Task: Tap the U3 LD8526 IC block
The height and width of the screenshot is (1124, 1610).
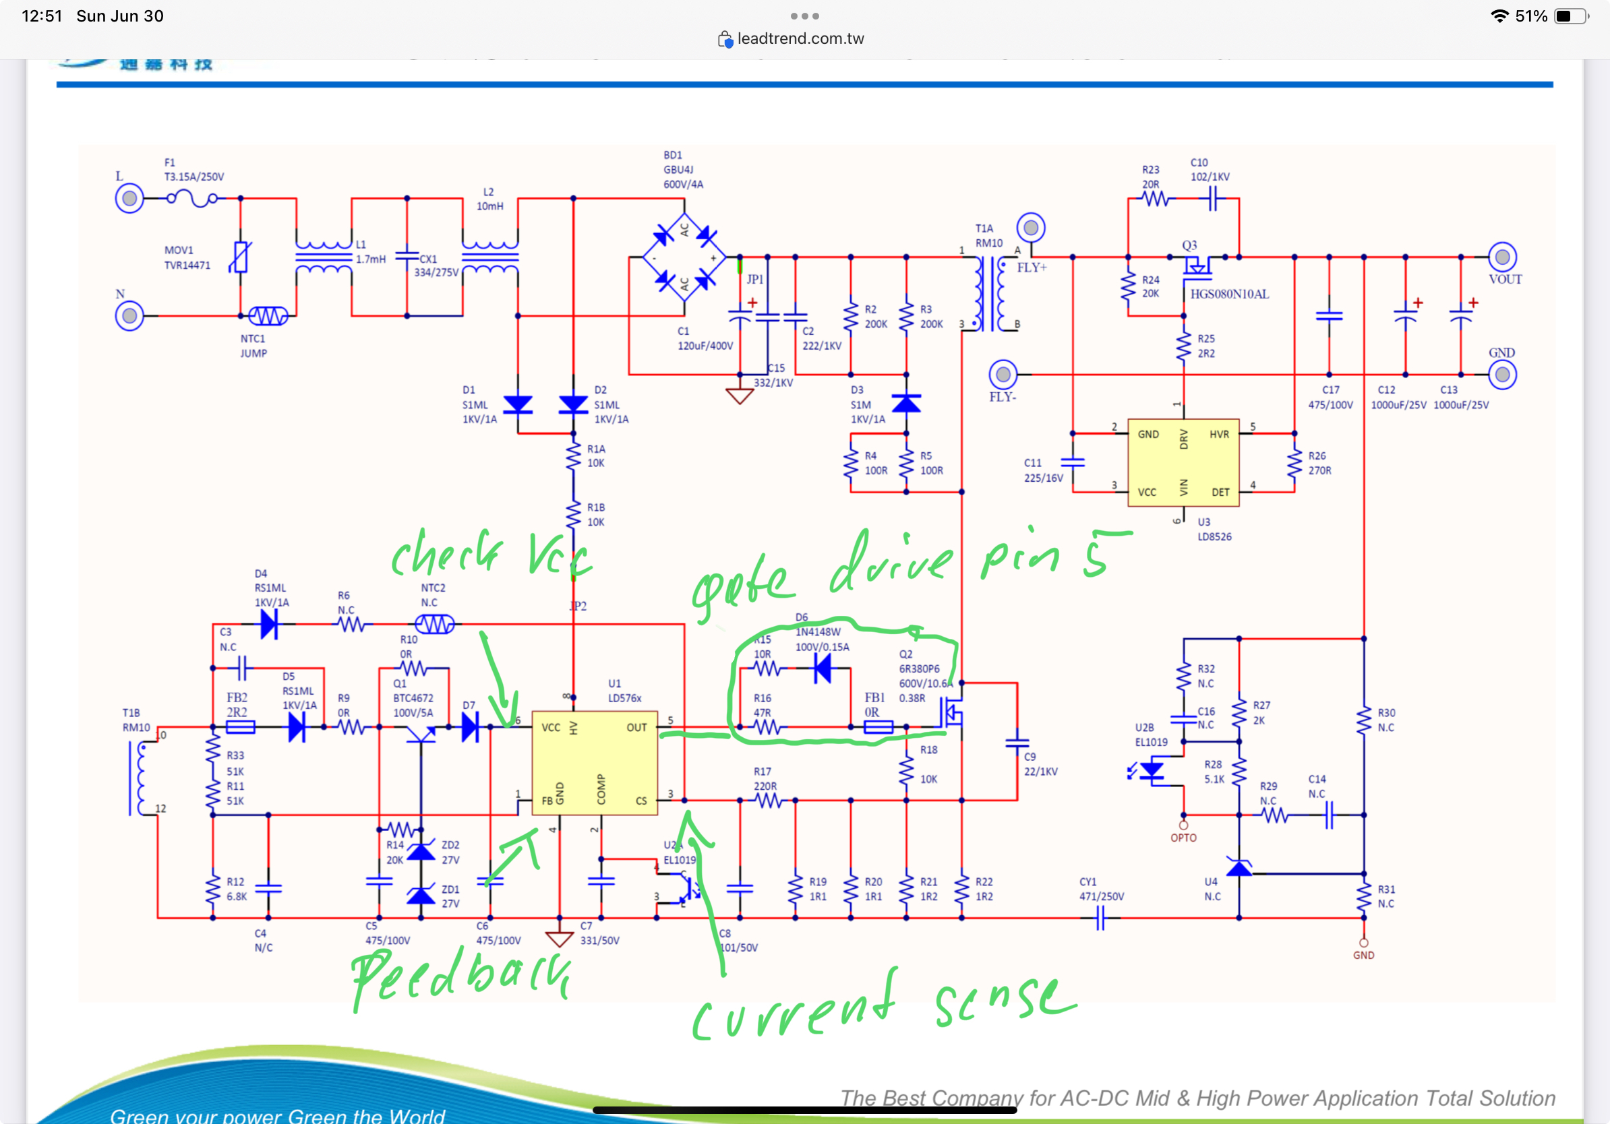Action: [x=1183, y=462]
